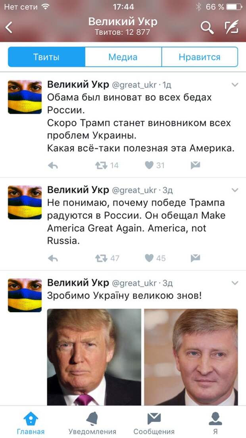Share second tweet via message envelope icon

(x=196, y=258)
